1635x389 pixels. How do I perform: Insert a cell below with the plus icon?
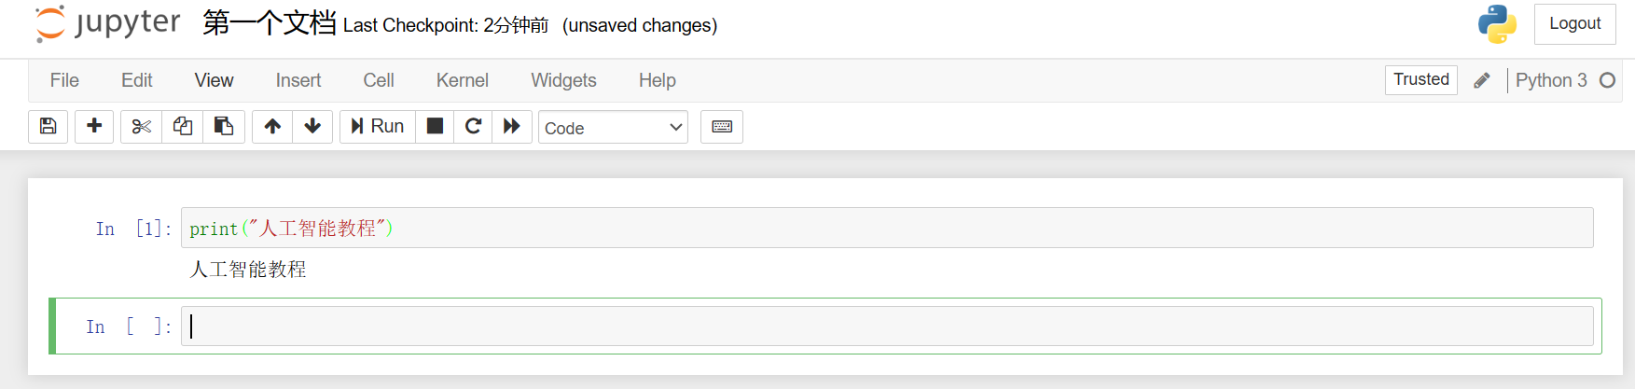point(94,127)
